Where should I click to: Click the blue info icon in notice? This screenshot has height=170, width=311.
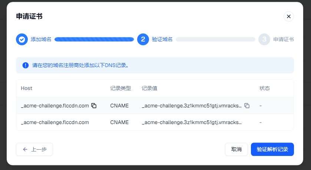25,65
